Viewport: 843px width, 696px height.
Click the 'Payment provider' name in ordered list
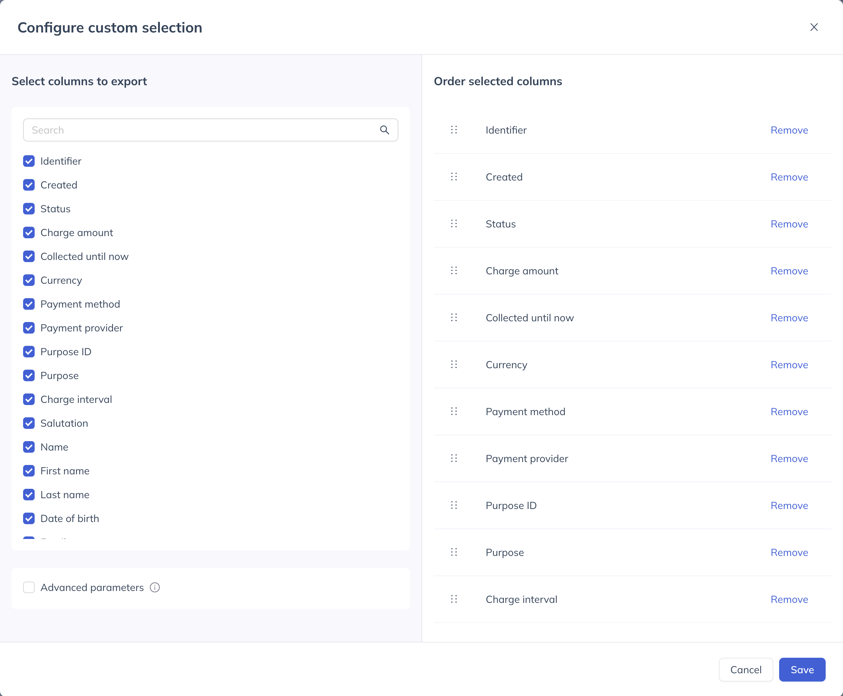(527, 459)
